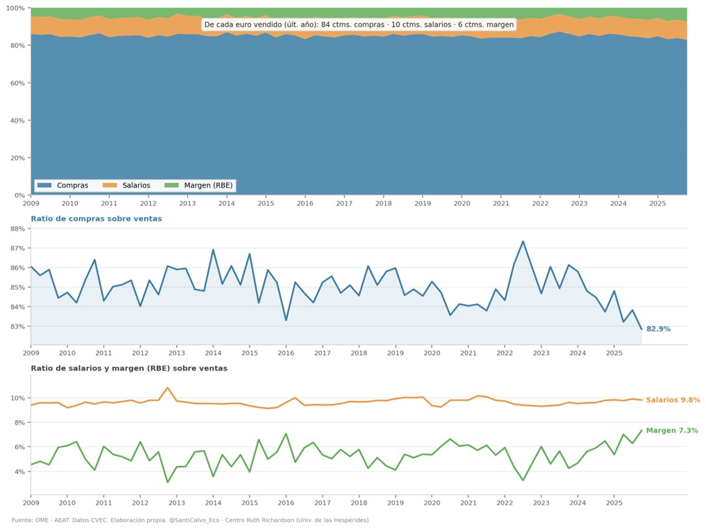
Task: Click the orange Salarios legend swatch
Action: tap(110, 185)
